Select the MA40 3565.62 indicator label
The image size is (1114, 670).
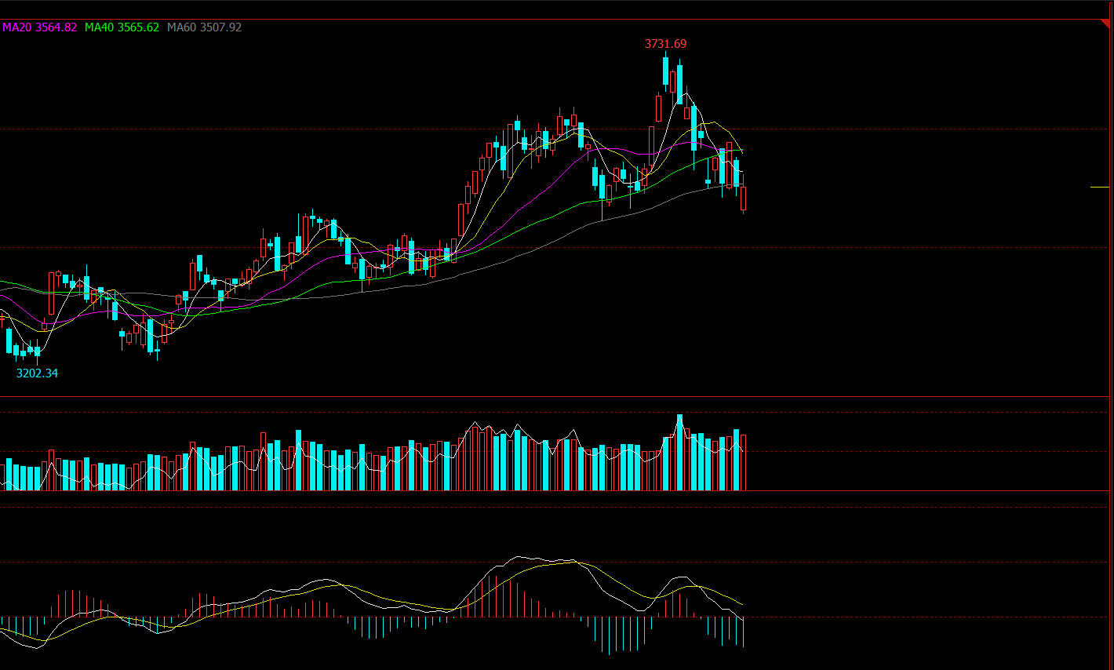point(122,27)
